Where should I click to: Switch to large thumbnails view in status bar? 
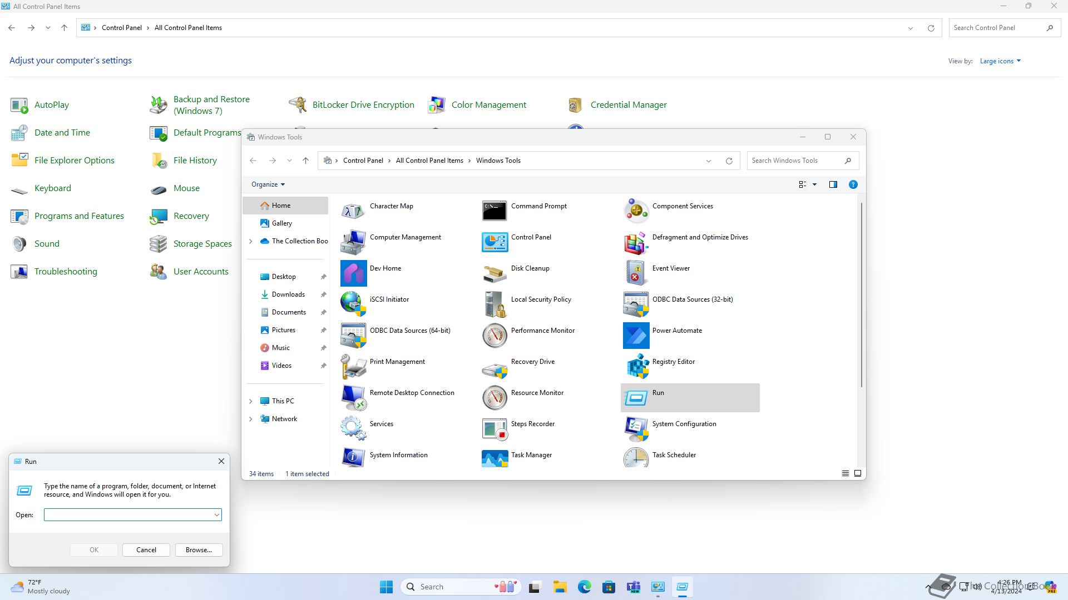pos(858,474)
